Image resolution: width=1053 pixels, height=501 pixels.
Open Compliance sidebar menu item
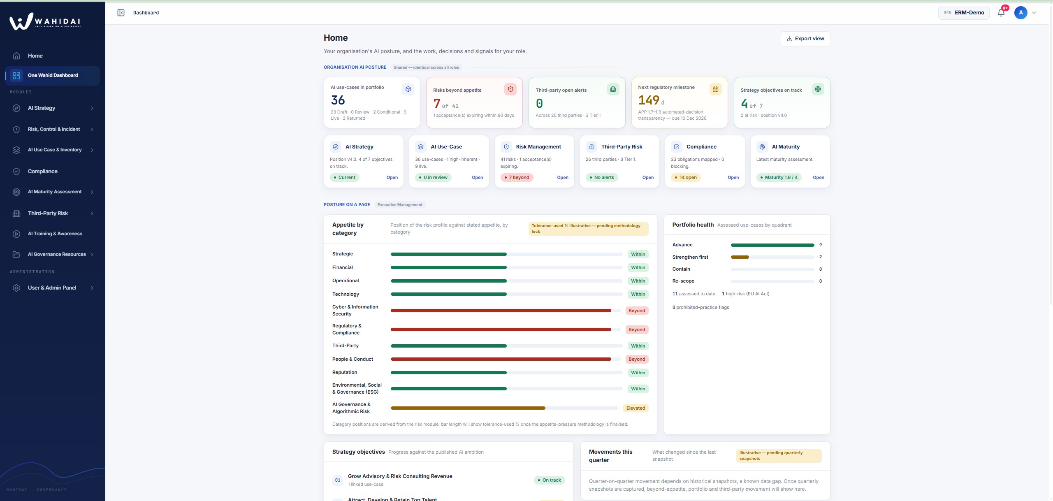coord(52,172)
